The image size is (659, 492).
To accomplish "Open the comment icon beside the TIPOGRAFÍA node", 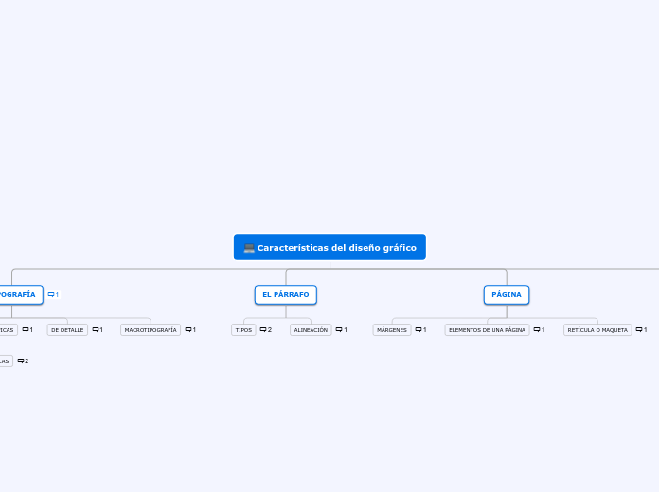I will 53,294.
